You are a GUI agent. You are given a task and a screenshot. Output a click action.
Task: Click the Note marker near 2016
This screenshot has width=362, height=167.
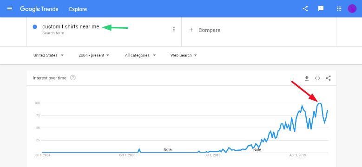pos(257,150)
